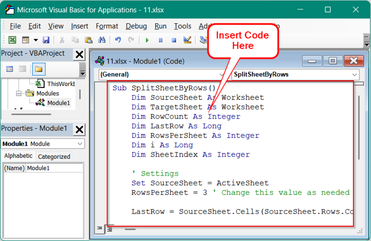371x241 pixels.
Task: Open the SplitSheetByRows procedure dropdown
Action: (355, 74)
